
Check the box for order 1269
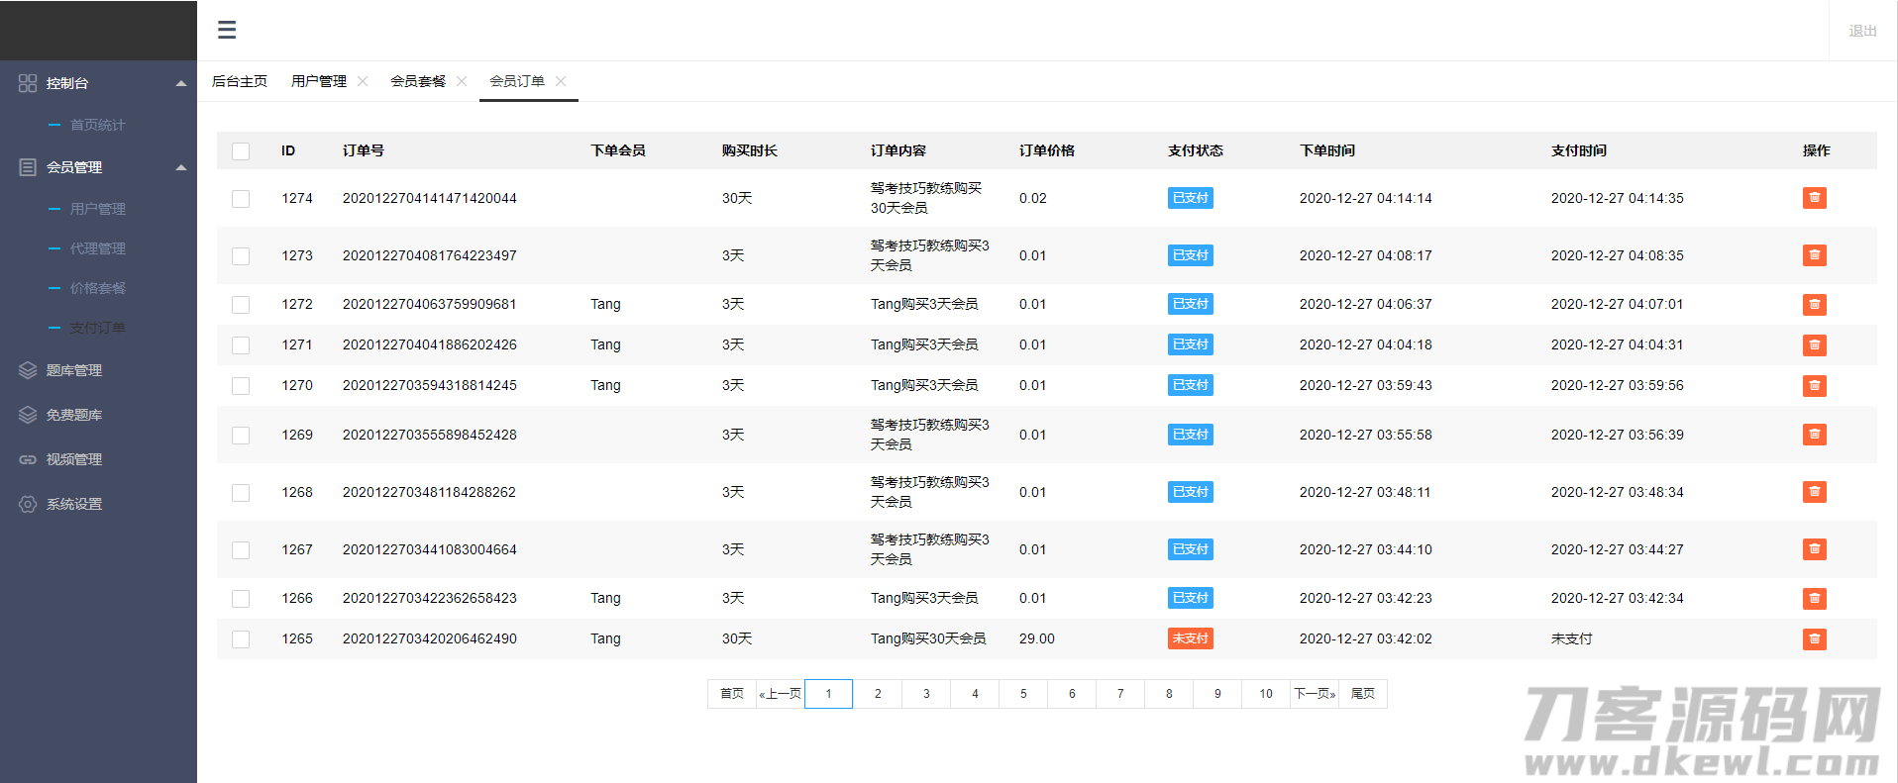pos(241,436)
